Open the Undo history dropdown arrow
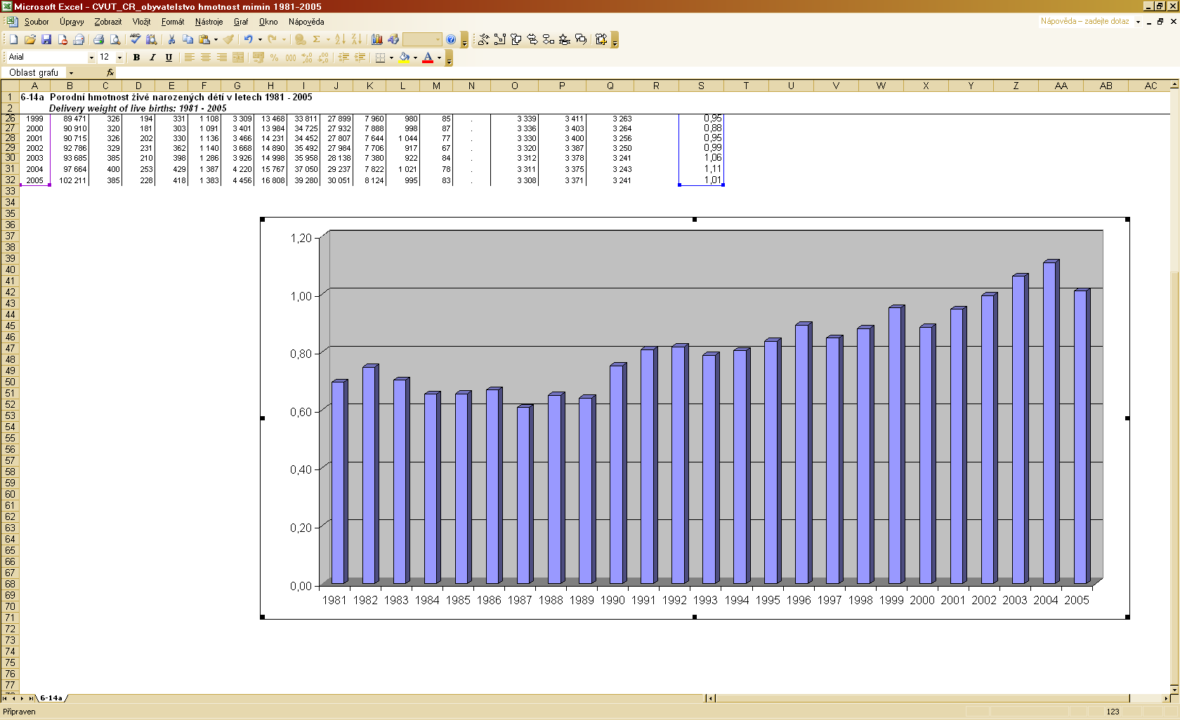The width and height of the screenshot is (1180, 720). (x=260, y=40)
